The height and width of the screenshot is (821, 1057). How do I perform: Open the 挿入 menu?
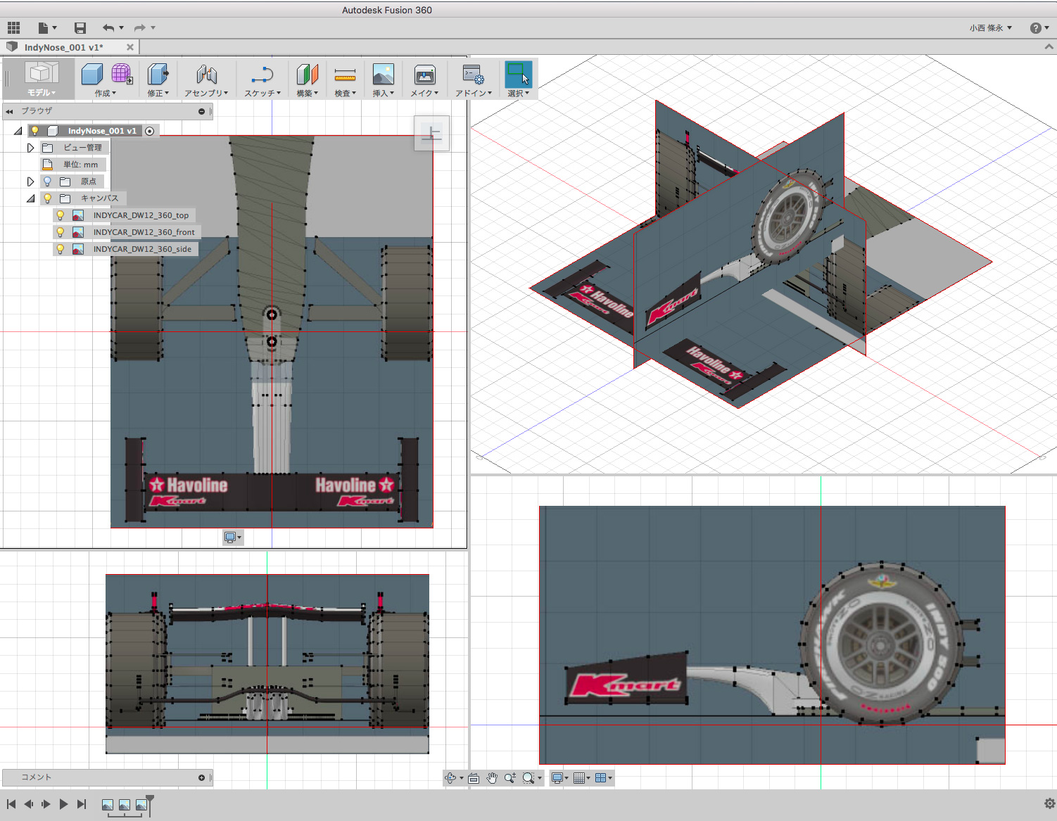click(384, 93)
